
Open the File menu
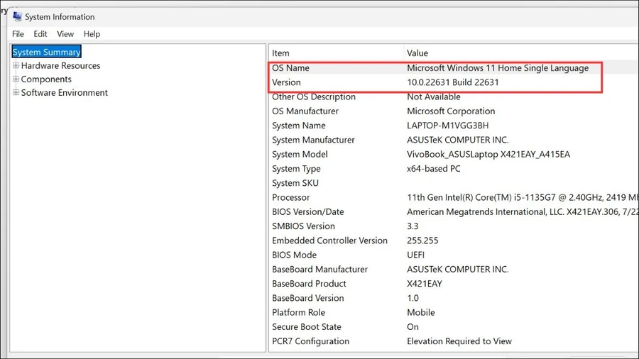click(18, 34)
